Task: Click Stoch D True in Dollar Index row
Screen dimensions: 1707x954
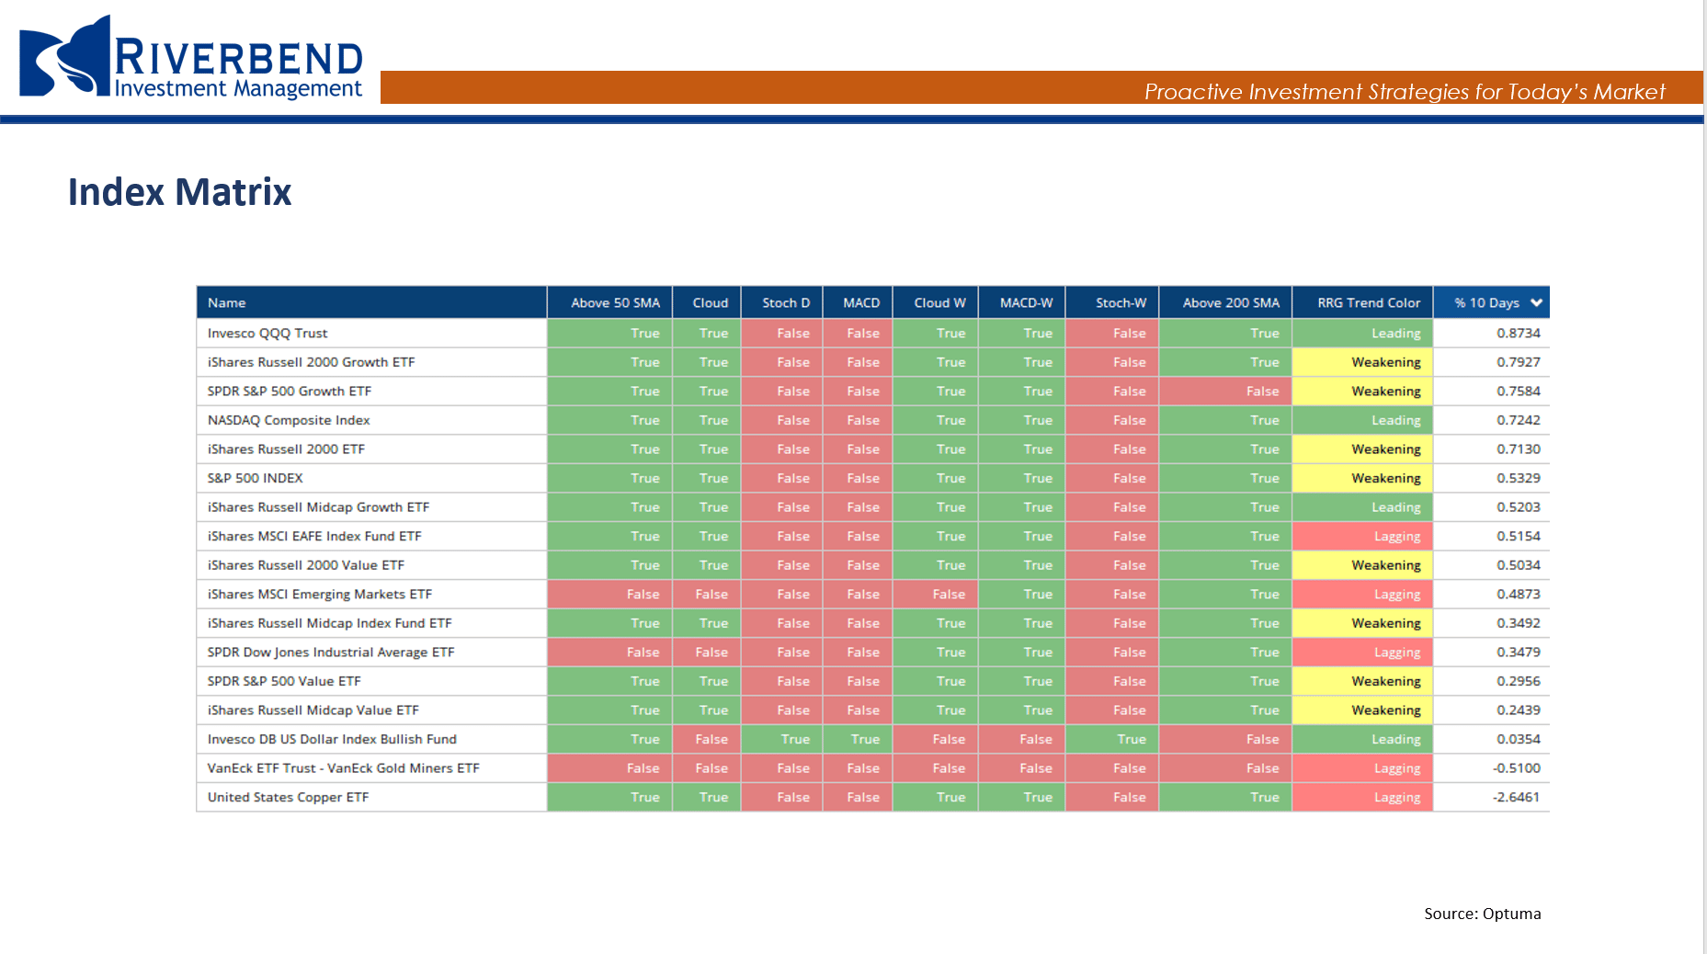Action: click(x=782, y=739)
